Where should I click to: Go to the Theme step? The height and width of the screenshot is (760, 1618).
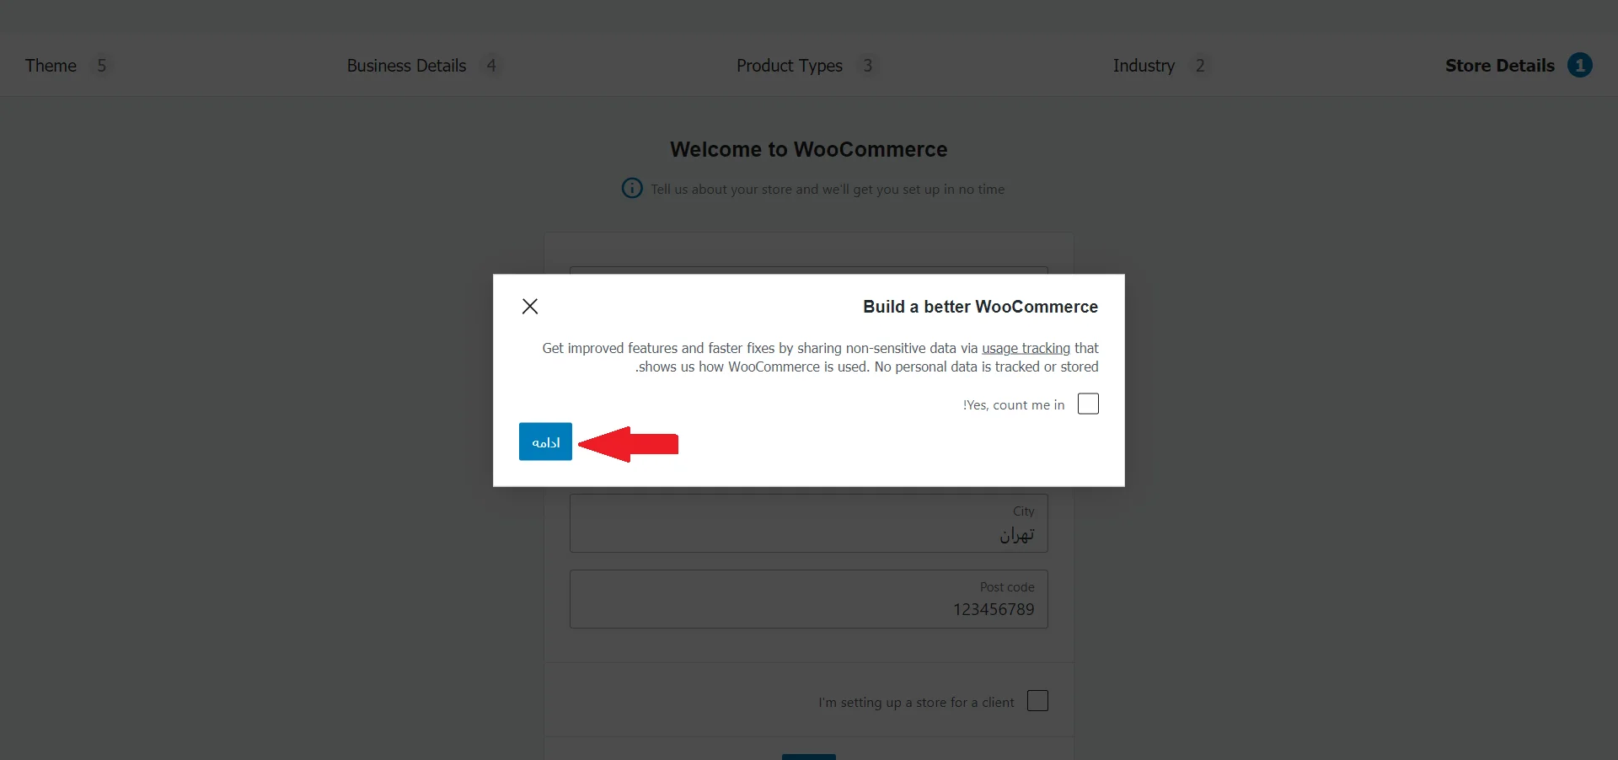click(x=51, y=65)
